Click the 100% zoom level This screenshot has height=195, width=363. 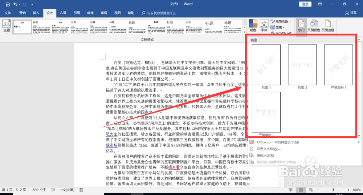click(x=356, y=190)
